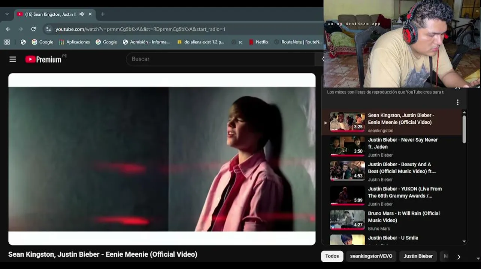Screen dimensions: 481x269
Task: Open the apps grid icon in bookmarks bar
Action: [x=7, y=42]
